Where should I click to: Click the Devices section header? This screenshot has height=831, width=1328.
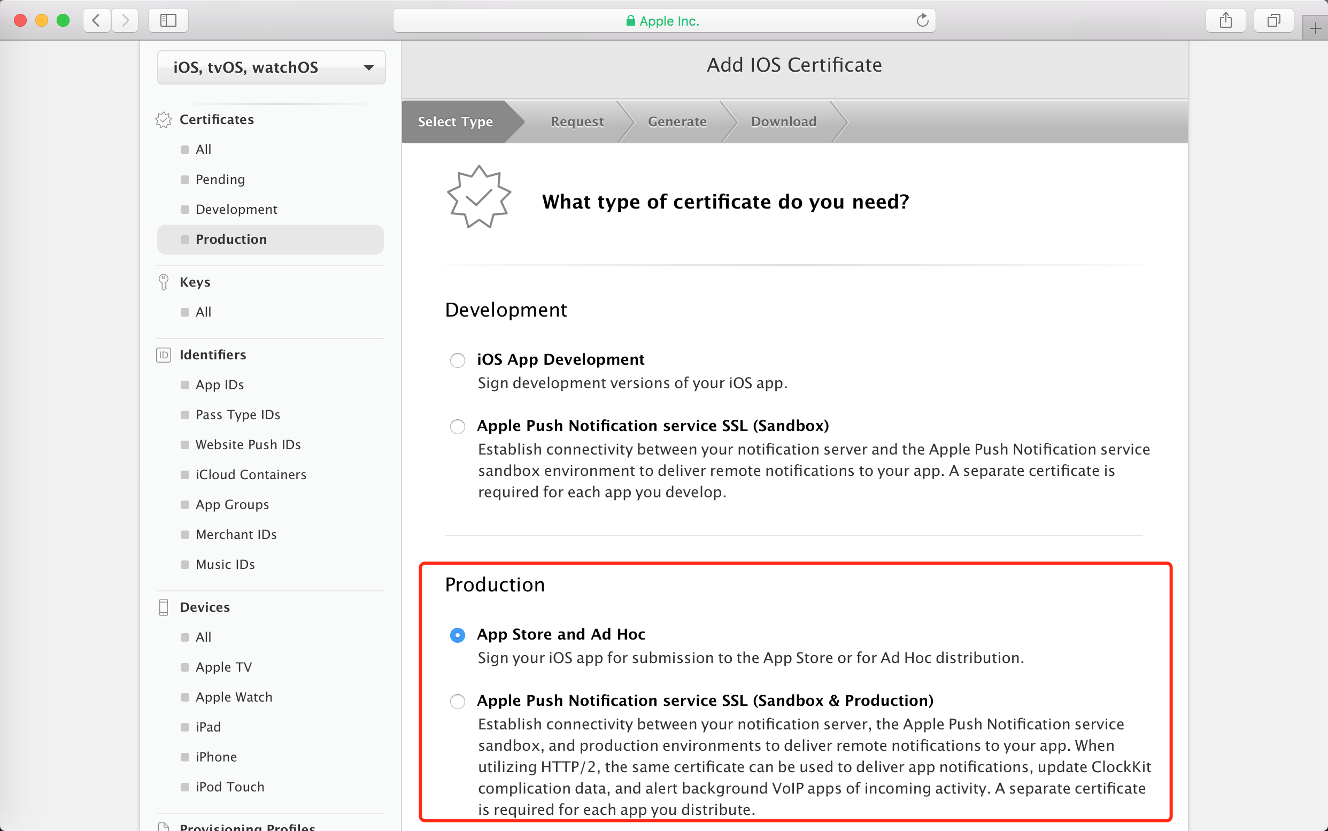point(204,607)
